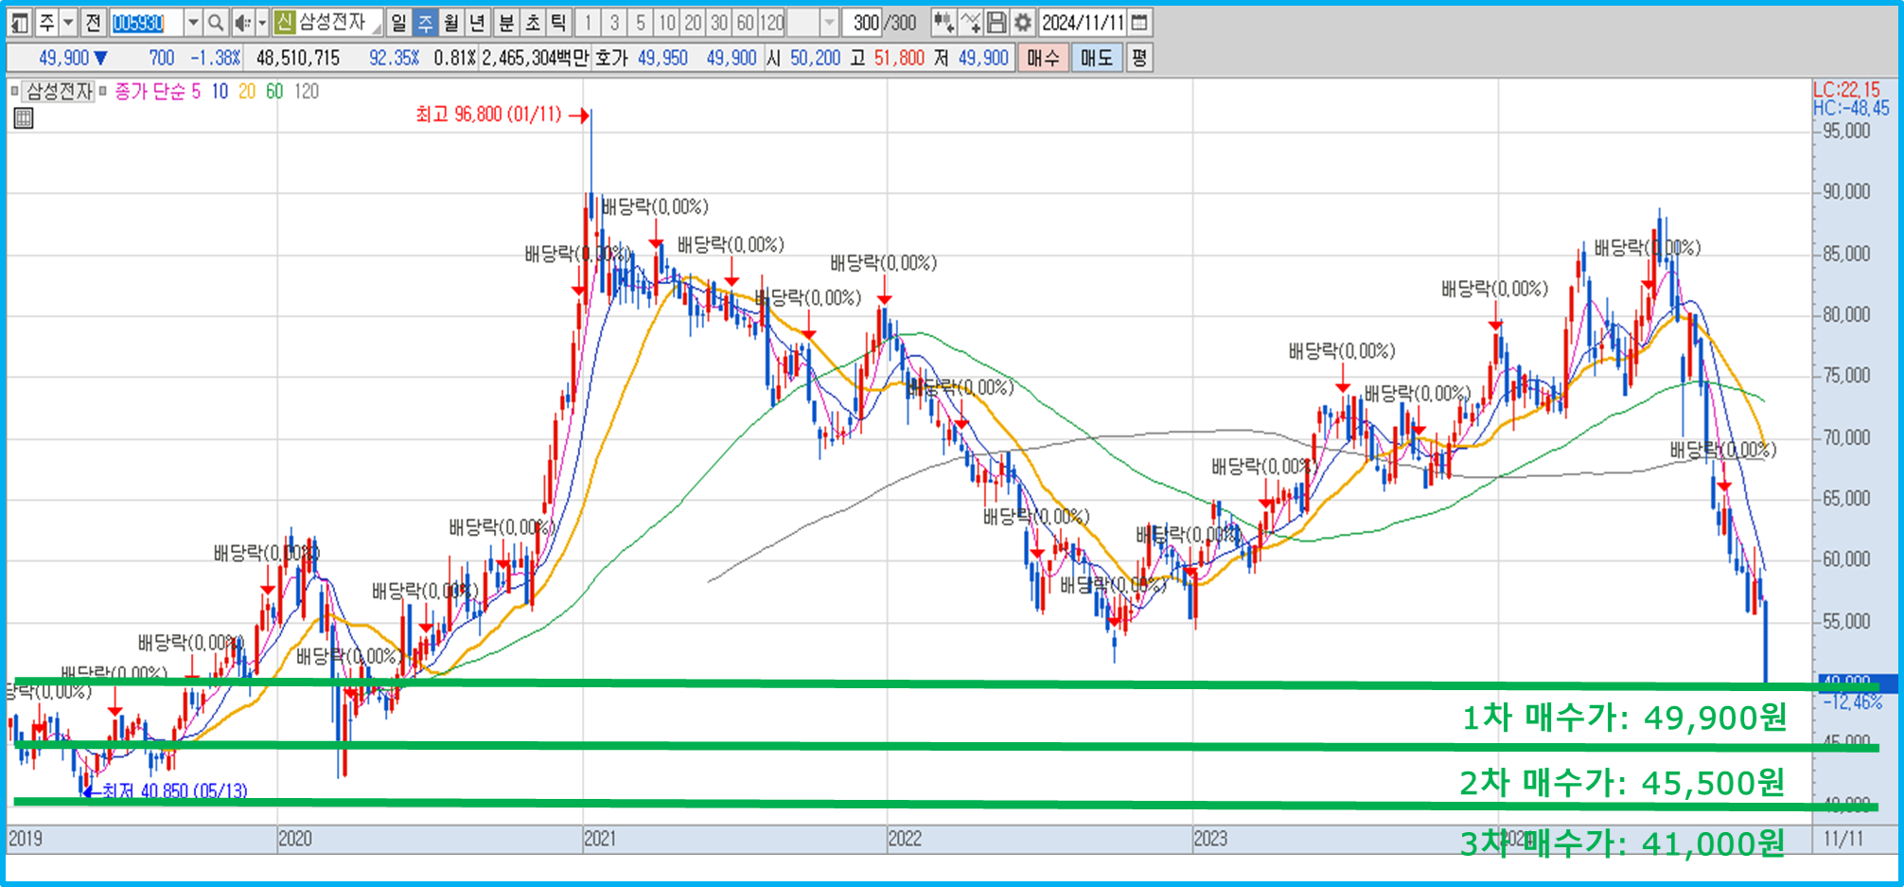The width and height of the screenshot is (1904, 887).
Task: Click the grid data table icon under legend
Action: pos(24,117)
